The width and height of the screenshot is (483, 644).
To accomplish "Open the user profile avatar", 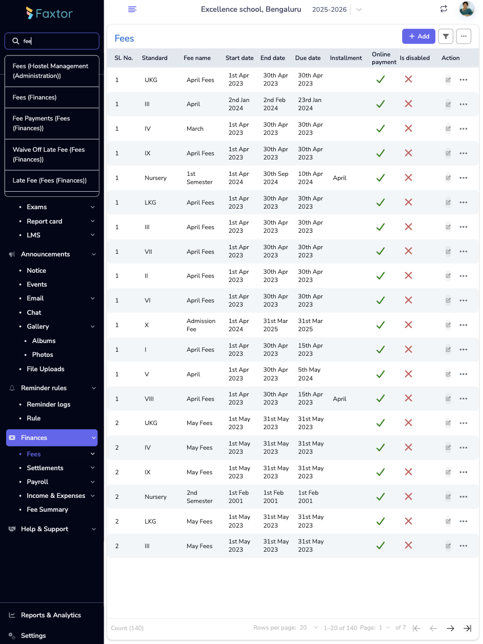I will tap(467, 9).
